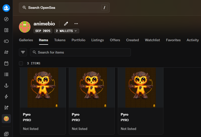201x137 pixels.
Task: Click the 3 ITEMS count label
Action: [x=34, y=63]
